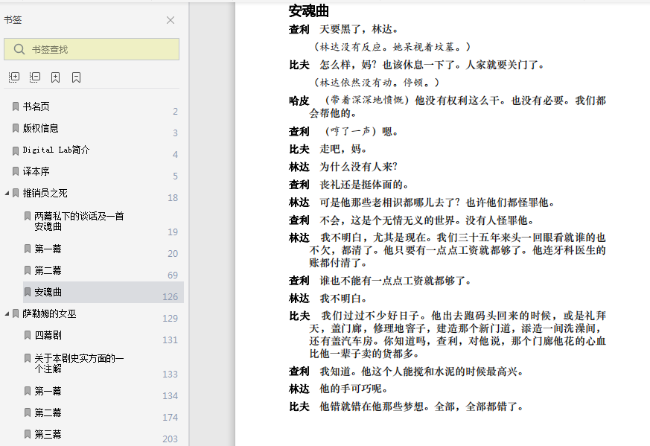Click the line 丧礼还是挺体面的。

(364, 185)
